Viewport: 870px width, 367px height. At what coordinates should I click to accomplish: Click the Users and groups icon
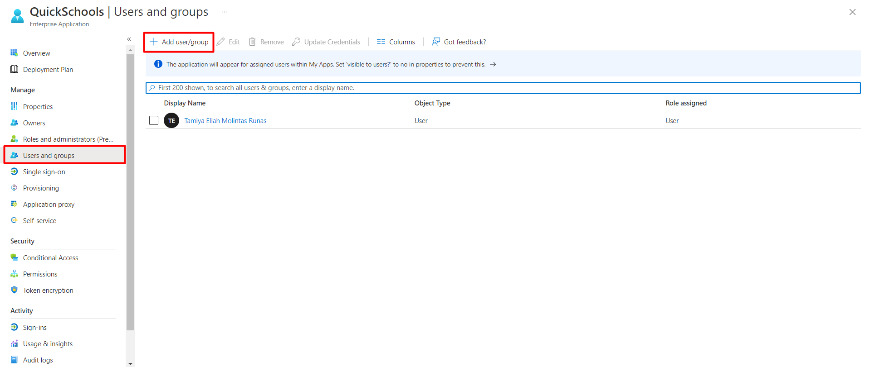click(x=14, y=155)
